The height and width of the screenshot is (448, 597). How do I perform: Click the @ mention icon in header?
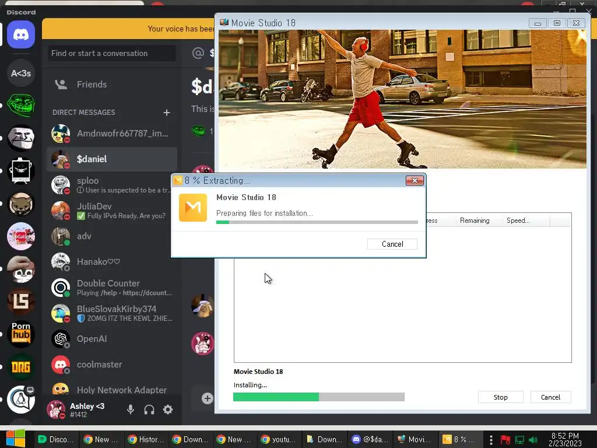click(x=198, y=53)
